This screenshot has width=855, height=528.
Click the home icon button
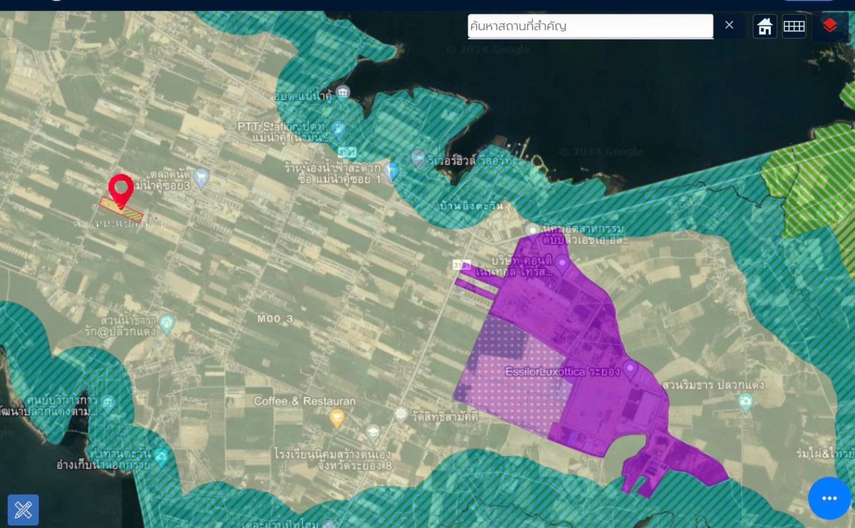click(x=765, y=26)
